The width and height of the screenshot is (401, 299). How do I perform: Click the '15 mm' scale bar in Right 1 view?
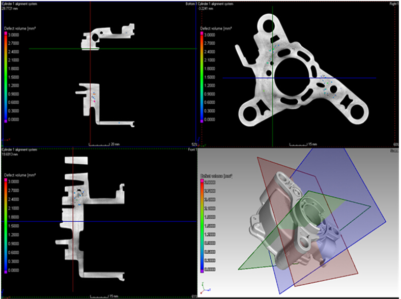(303, 144)
